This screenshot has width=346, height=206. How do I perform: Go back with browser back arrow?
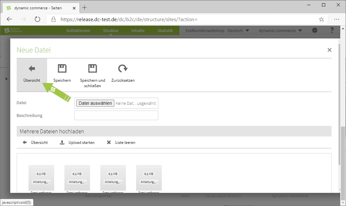click(x=9, y=20)
